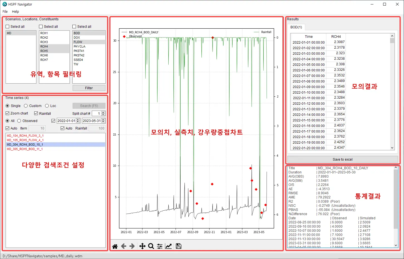This screenshot has height=259, width=404.
Task: Select BOD in the constituents list
Action: [x=89, y=33]
